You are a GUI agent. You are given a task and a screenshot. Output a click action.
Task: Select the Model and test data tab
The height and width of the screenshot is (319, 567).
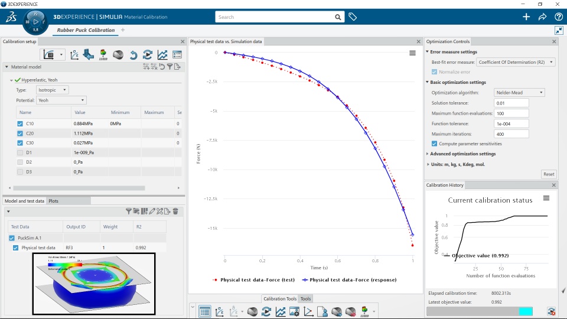click(24, 201)
